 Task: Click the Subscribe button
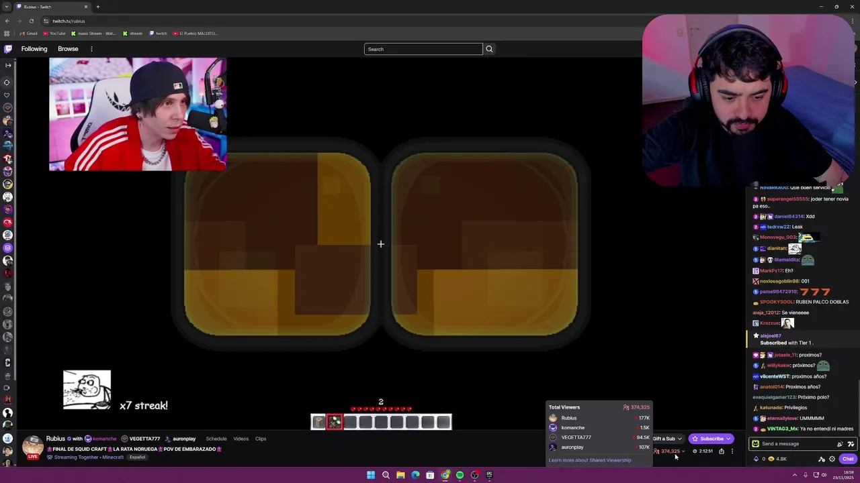[711, 439]
